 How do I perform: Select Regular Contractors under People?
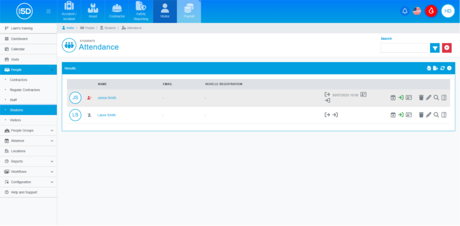tap(29, 90)
